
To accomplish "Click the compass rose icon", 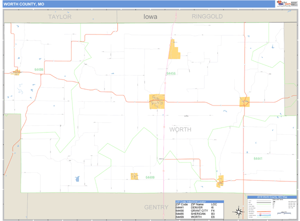I will pos(238,211).
